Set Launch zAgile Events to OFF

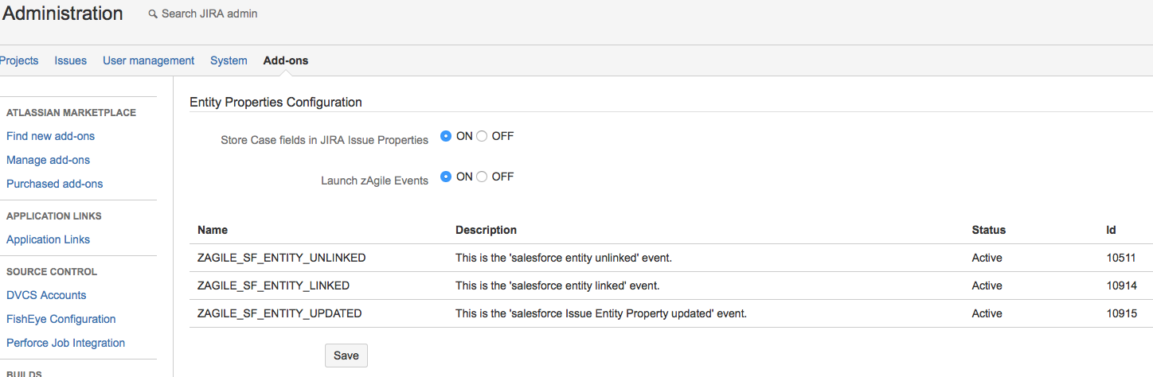tap(482, 177)
